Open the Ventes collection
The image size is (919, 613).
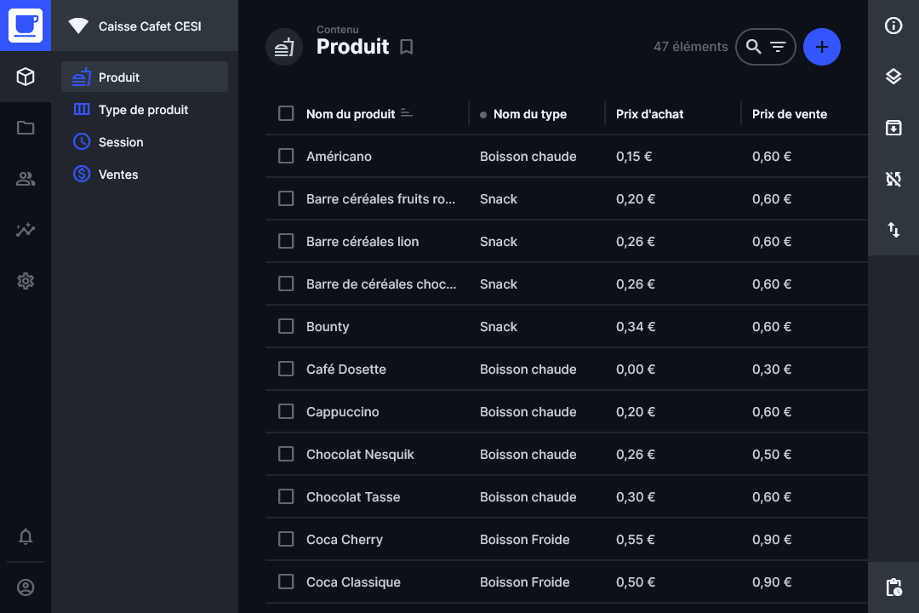[x=118, y=175]
